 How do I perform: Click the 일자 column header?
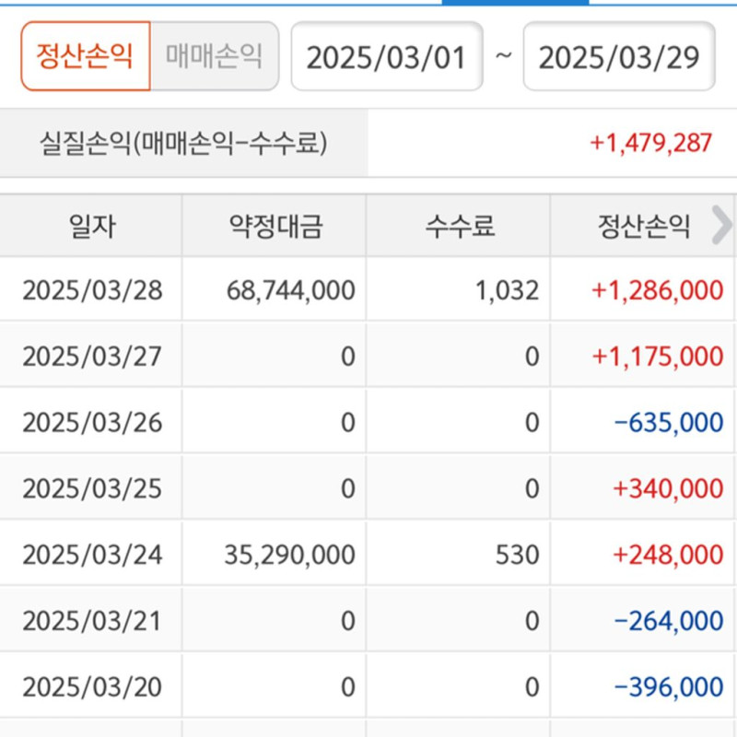click(x=91, y=227)
